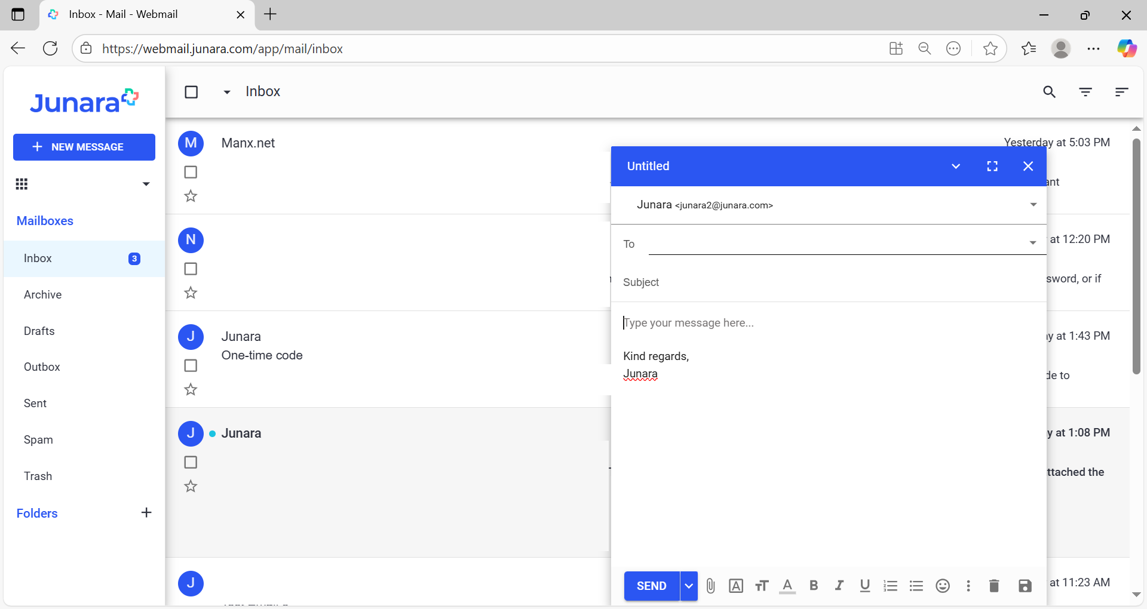The image size is (1147, 609).
Task: Click the Junara logo
Action: coord(84,101)
